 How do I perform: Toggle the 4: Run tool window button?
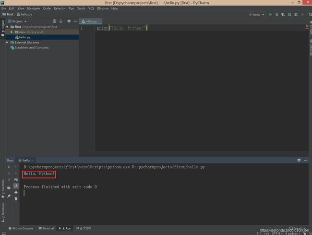click(x=65, y=228)
